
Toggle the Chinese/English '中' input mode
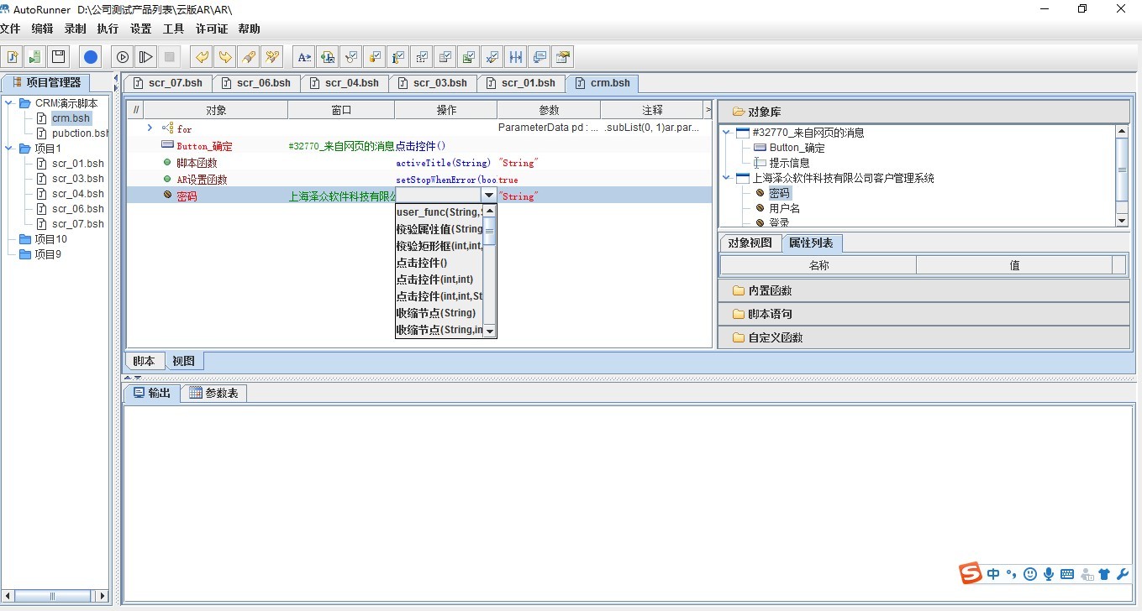pyautogui.click(x=994, y=574)
